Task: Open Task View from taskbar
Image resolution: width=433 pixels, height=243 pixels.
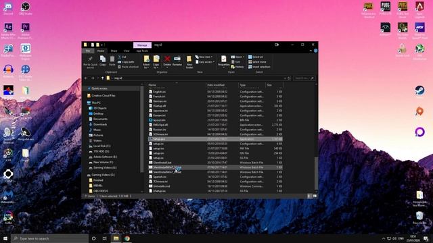Action: (x=104, y=238)
